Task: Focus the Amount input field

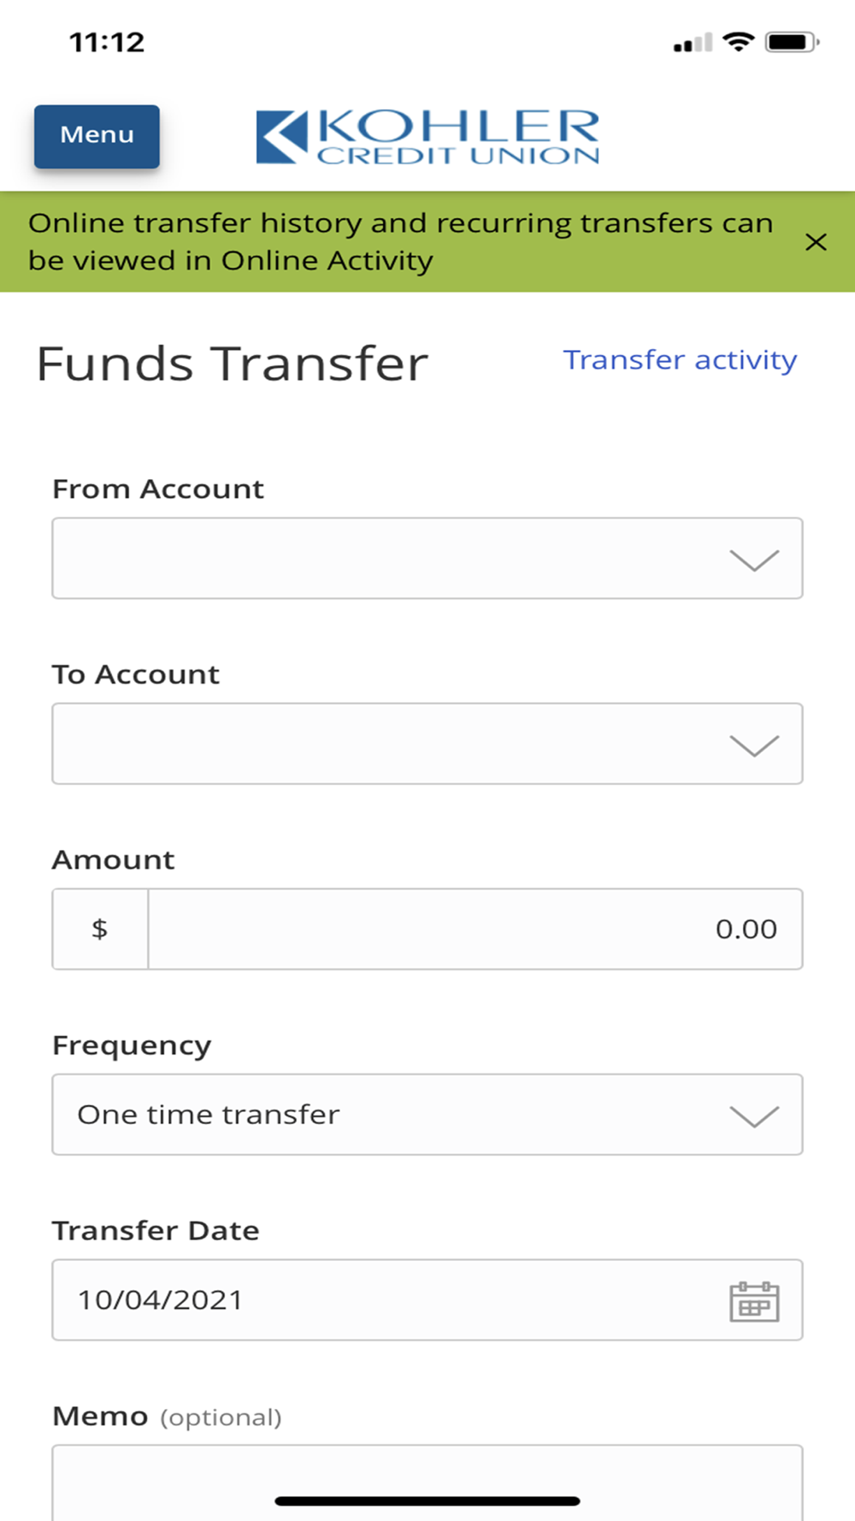Action: [475, 929]
